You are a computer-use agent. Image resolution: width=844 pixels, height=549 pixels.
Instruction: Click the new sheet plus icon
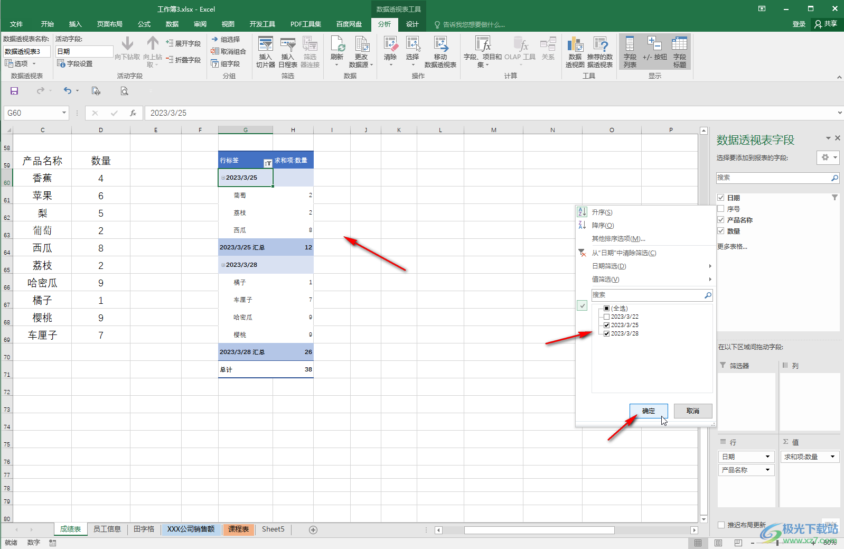pyautogui.click(x=313, y=529)
